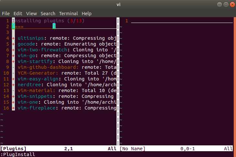Screen dimensions: 236x157
Task: Click the '0,0-1' position in right status line
Action: (188, 149)
